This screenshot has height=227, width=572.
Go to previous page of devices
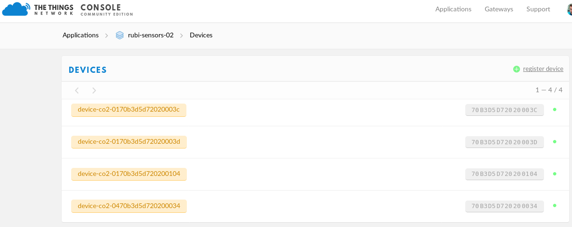[77, 90]
